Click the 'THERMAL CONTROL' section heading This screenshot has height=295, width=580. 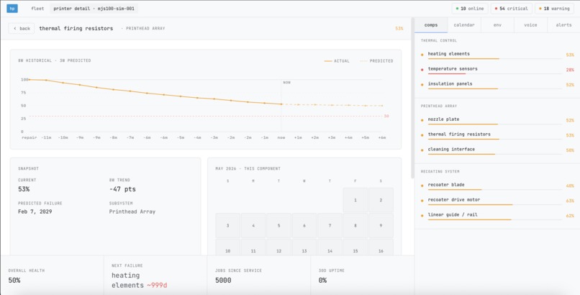(x=439, y=41)
